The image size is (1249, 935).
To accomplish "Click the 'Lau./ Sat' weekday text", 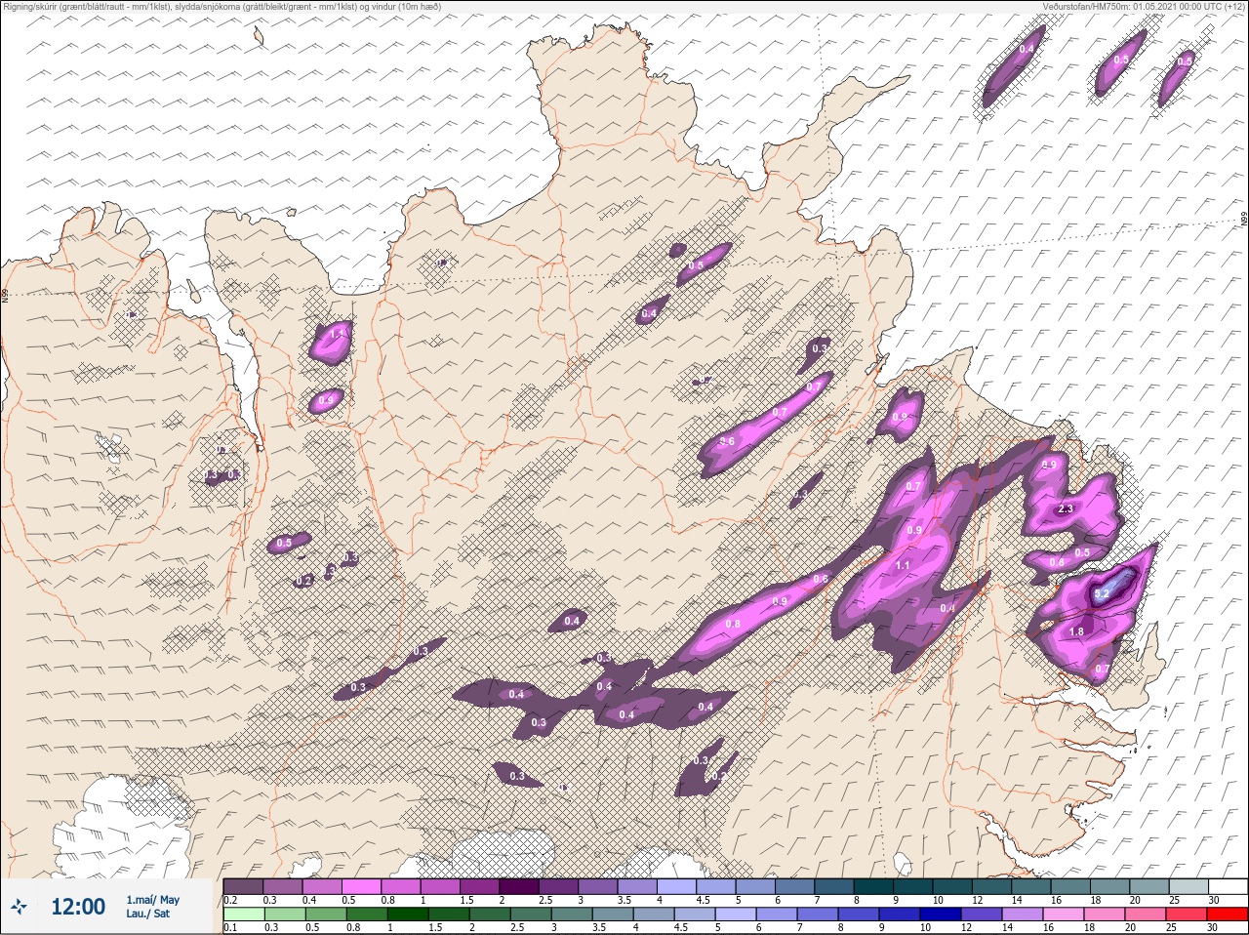I will pos(148,914).
